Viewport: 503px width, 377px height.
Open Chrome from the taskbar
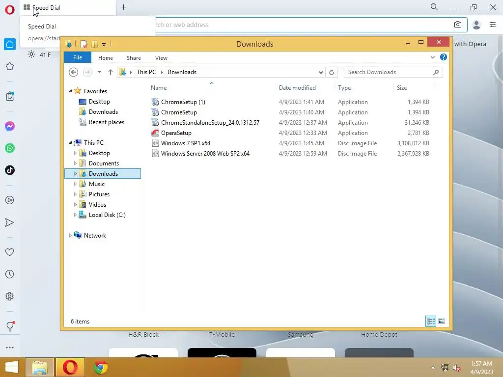pyautogui.click(x=100, y=367)
